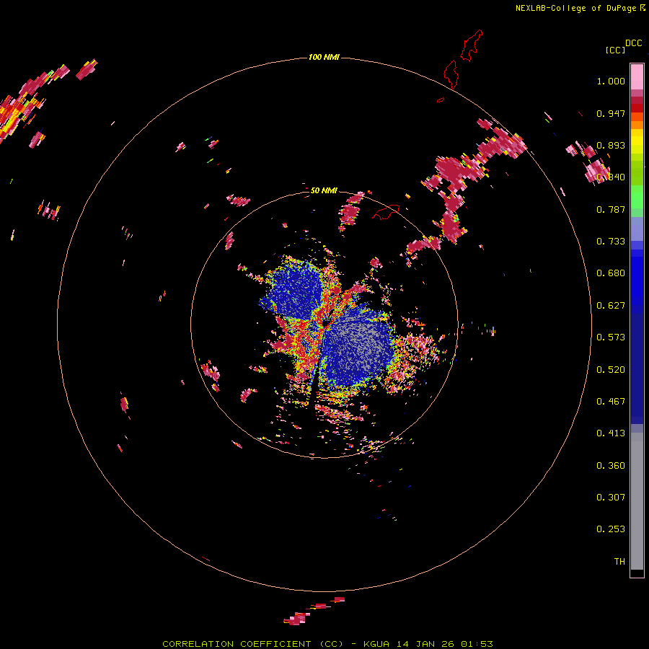Click the 0.733 scale value

[611, 242]
